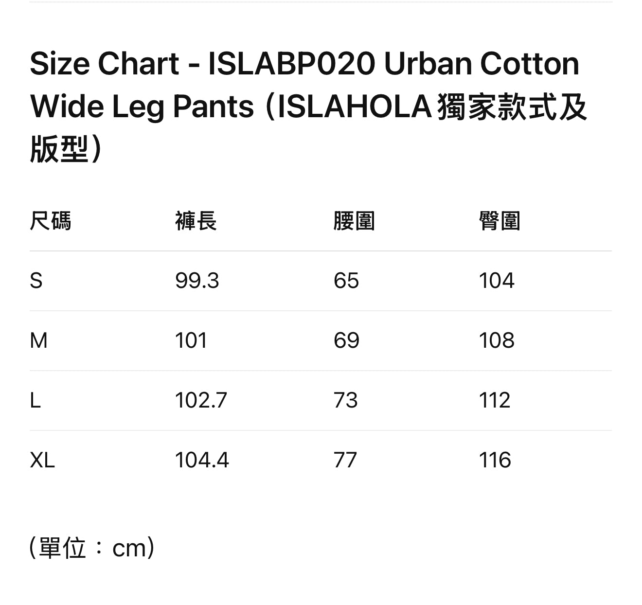Select the M size row label
This screenshot has width=642, height=605.
pos(38,340)
